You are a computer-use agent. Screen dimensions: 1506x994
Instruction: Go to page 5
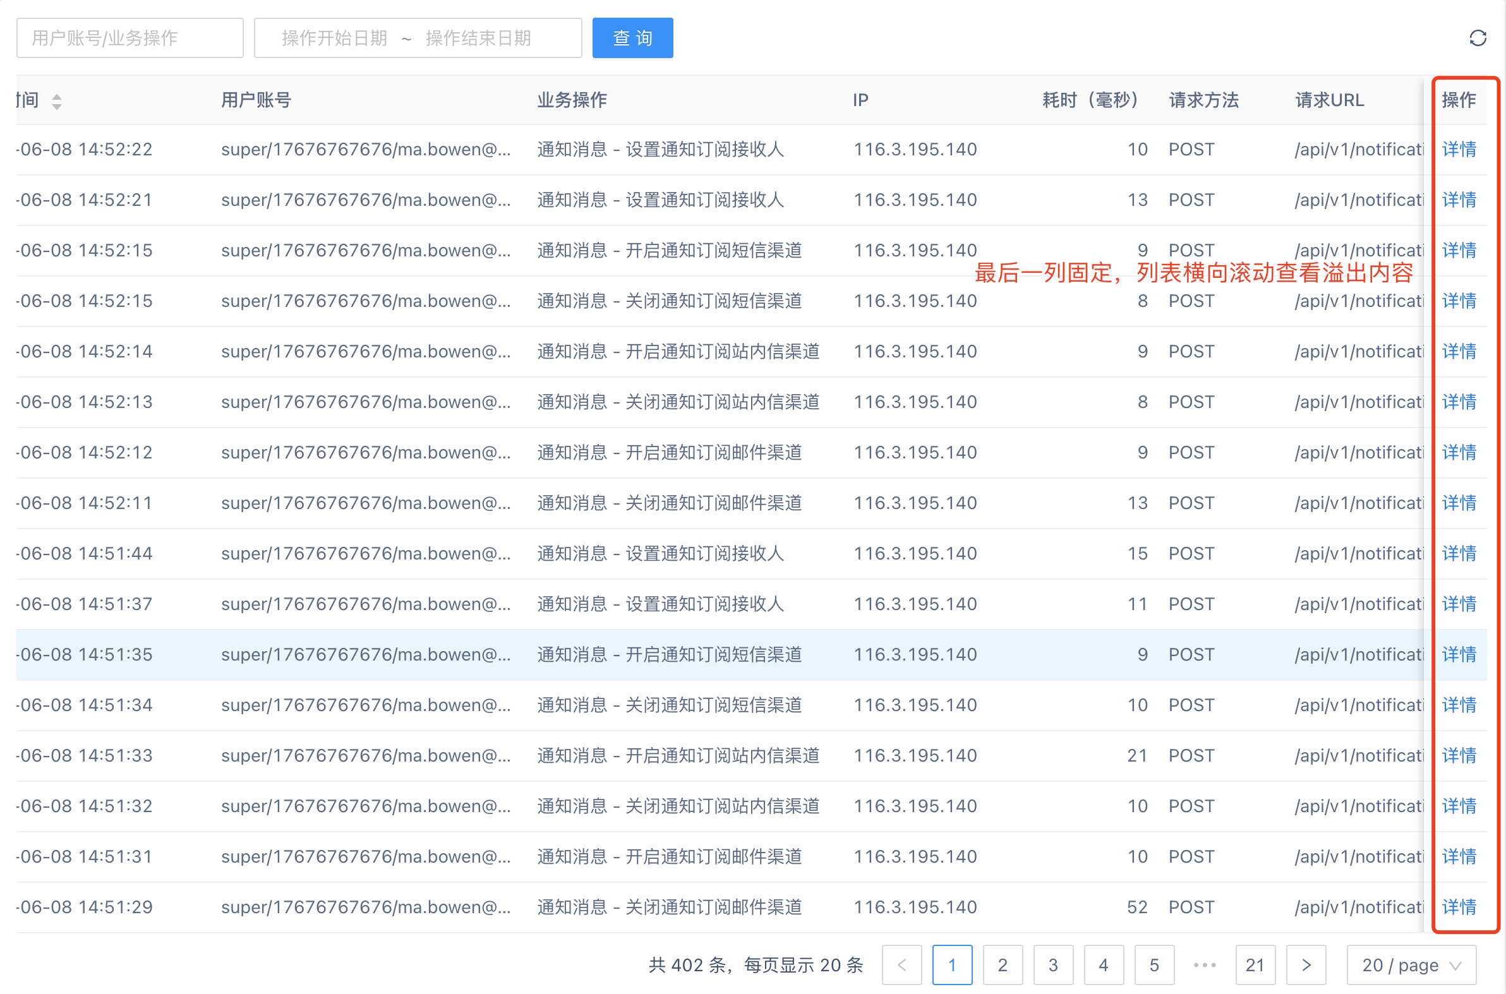point(1154,965)
